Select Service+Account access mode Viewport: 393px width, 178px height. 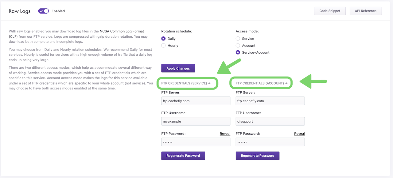click(x=238, y=52)
